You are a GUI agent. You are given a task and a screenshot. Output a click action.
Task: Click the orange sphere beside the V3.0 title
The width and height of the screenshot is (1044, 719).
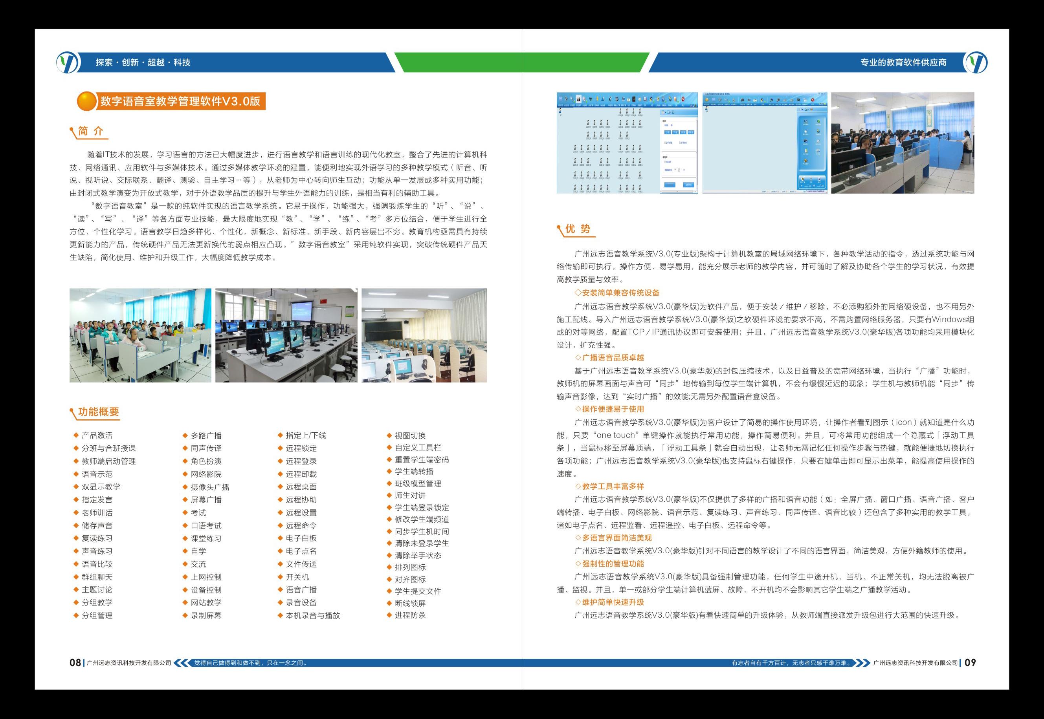click(86, 101)
